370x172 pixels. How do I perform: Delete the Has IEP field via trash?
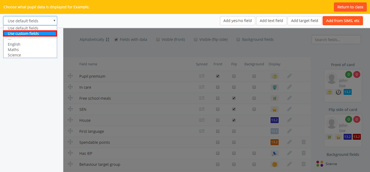304,153
